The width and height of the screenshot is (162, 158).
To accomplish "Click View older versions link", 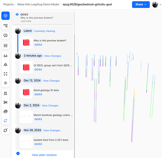I will (x=44, y=155).
